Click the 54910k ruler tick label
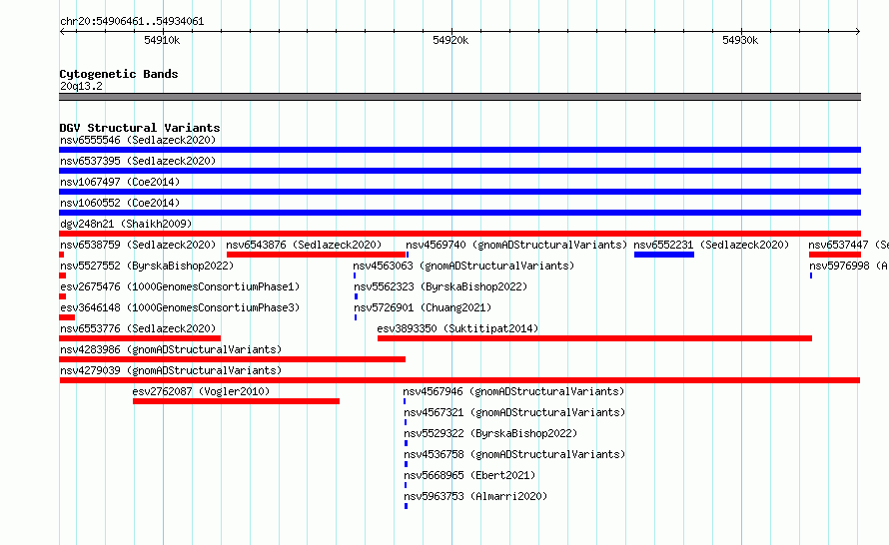The image size is (889, 545). point(162,40)
